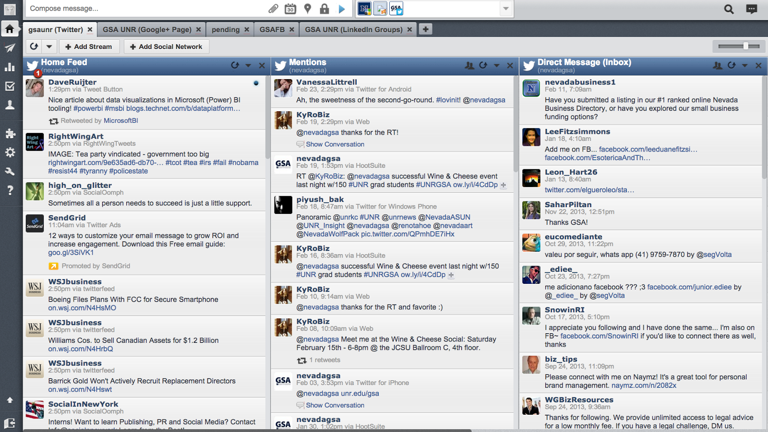Viewport: 768px width, 432px height.
Task: Expand ow.ly link in KyRoBiz Feb 16 tweet
Action: [451, 275]
